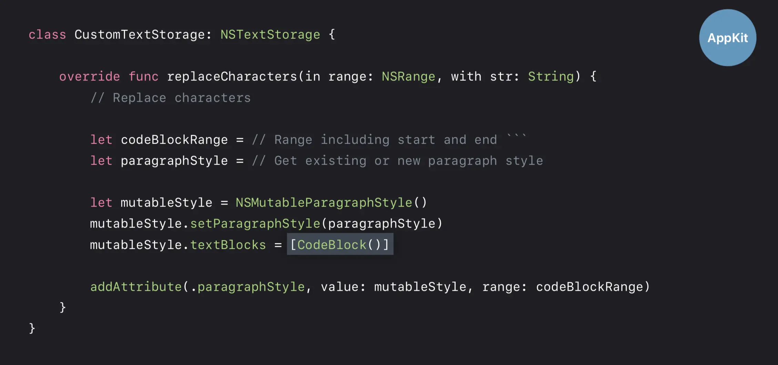Select codeBlockRange in its let declaration
Screen dimensions: 778x365
pos(174,140)
